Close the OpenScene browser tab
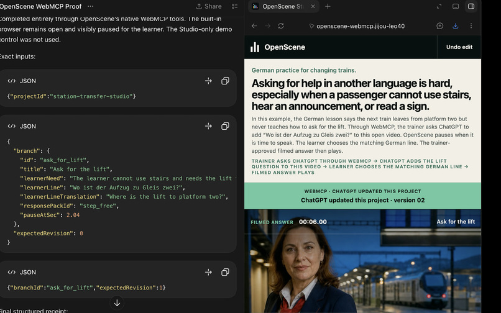This screenshot has height=313, width=501. pyautogui.click(x=313, y=6)
